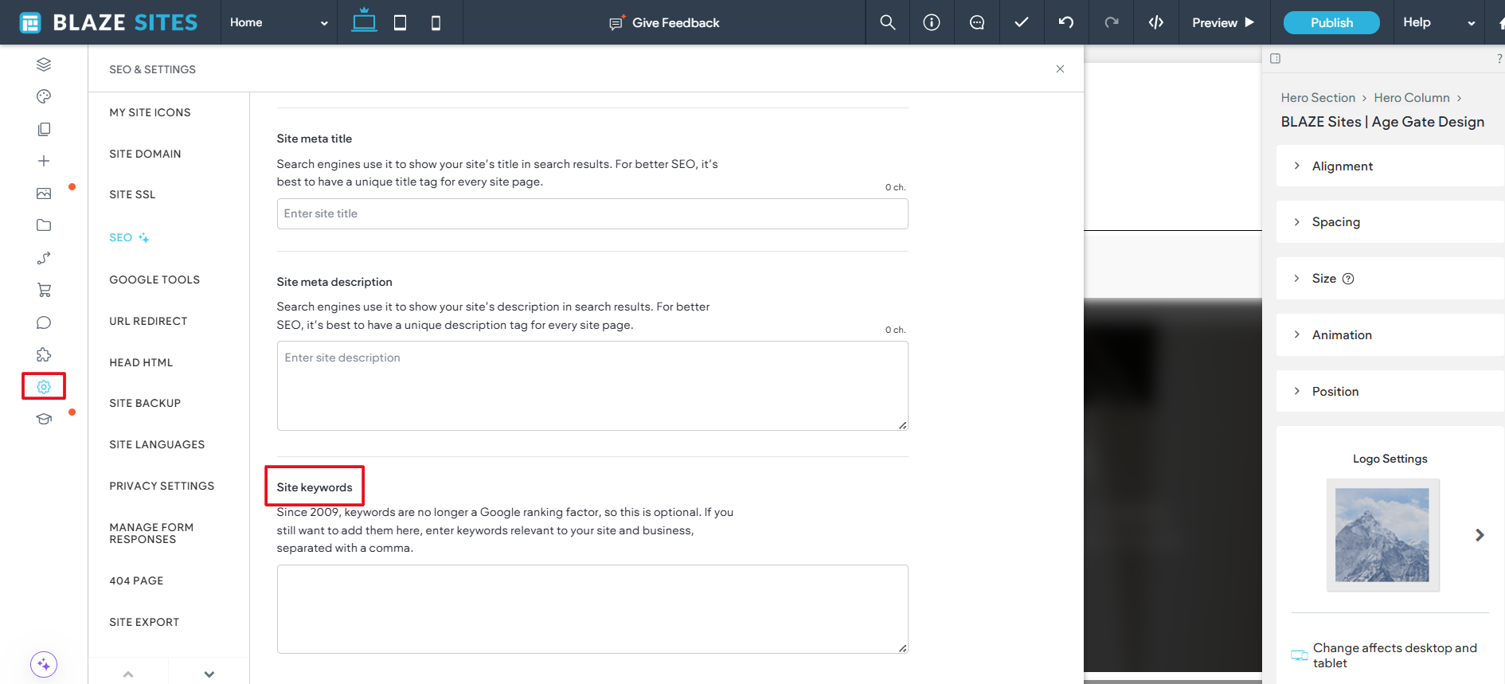Open the Files folder icon
This screenshot has height=684, width=1505.
tap(44, 225)
